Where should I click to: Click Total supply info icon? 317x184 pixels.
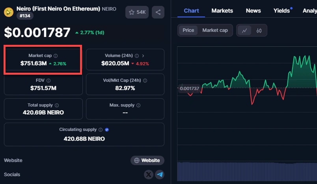click(x=57, y=105)
